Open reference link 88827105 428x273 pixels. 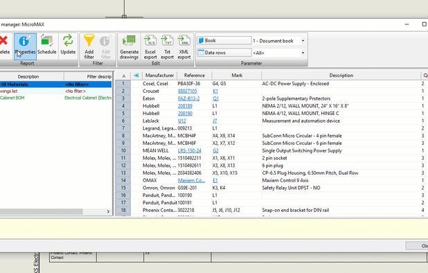(x=187, y=91)
